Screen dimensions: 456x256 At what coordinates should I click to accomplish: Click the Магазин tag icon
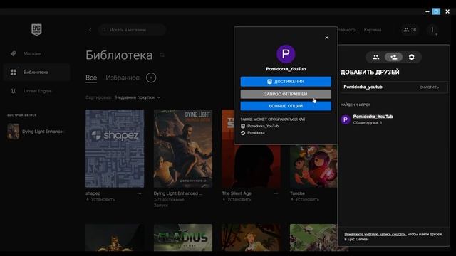tap(14, 53)
